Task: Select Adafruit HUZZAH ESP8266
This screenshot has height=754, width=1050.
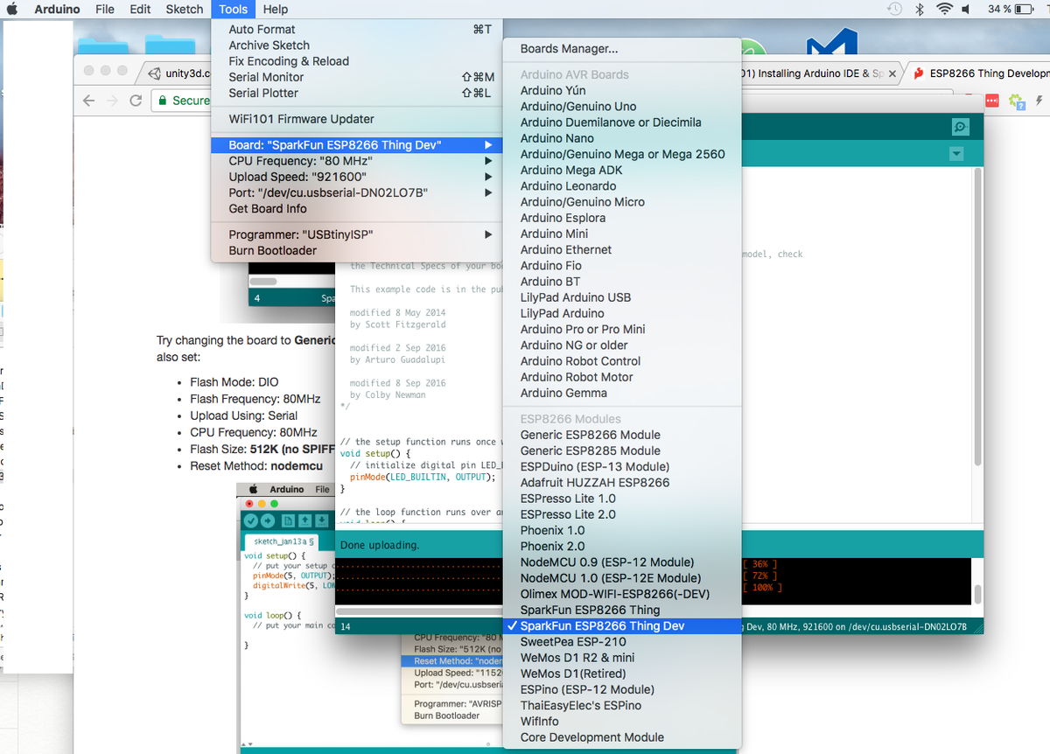Action: pos(622,482)
